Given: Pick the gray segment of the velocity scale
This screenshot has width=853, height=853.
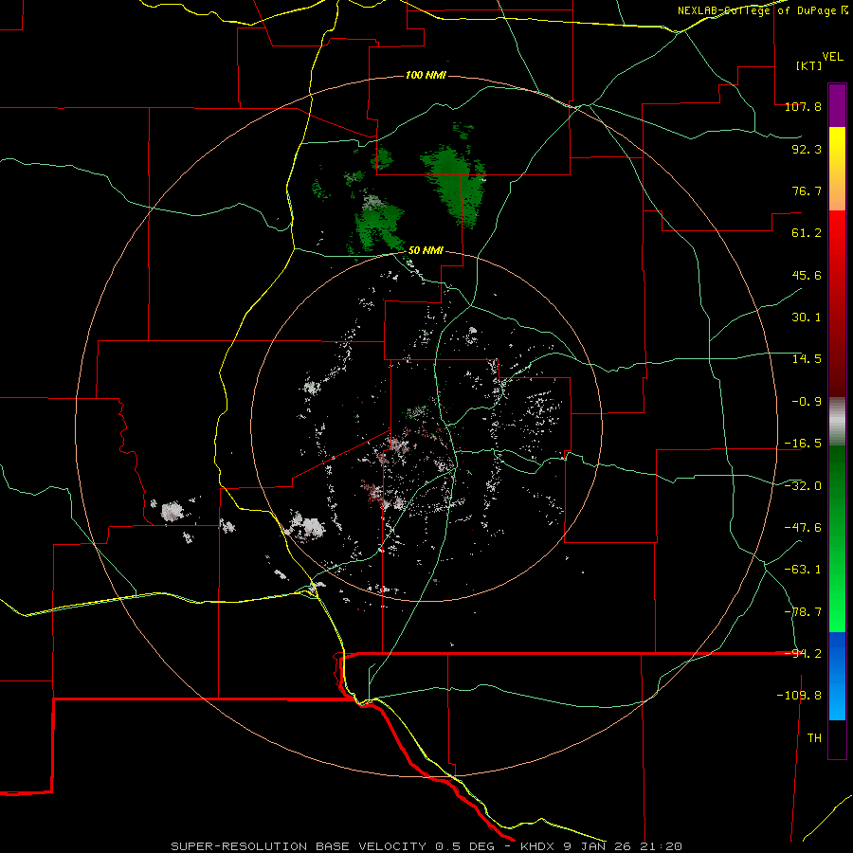Looking at the screenshot, I should point(837,422).
